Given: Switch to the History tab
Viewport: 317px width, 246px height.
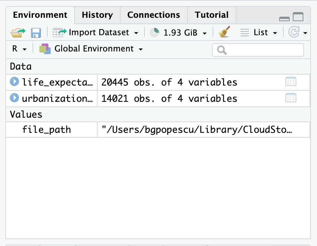Looking at the screenshot, I should point(97,15).
